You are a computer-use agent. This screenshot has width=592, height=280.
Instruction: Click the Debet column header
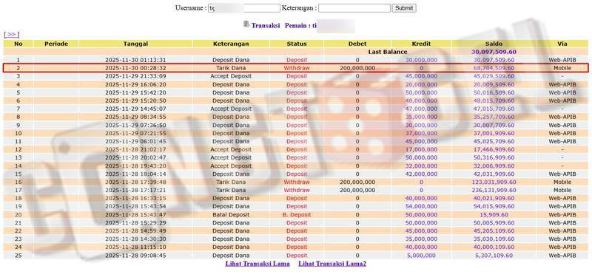click(357, 44)
